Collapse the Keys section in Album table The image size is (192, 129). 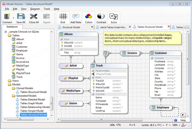pyautogui.click(x=62, y=39)
